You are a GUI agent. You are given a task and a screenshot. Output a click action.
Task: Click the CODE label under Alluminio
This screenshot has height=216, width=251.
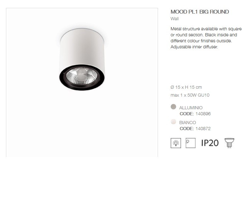coord(187,114)
